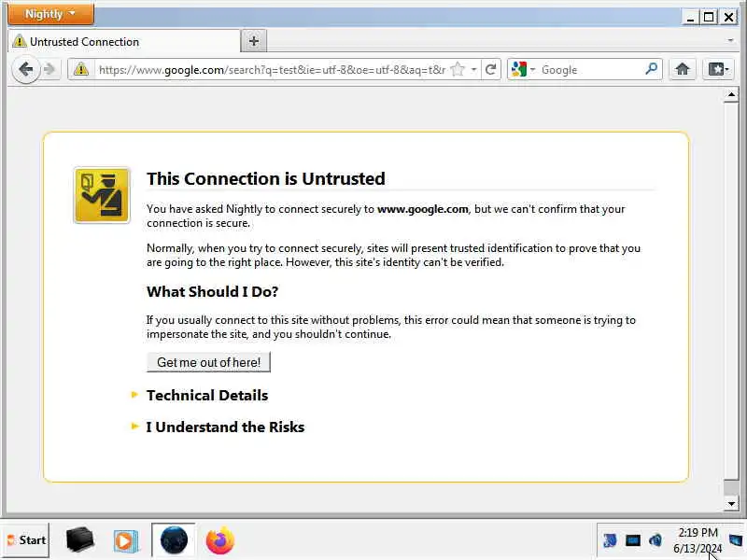Image resolution: width=747 pixels, height=560 pixels.
Task: Focus the google.com URL address field
Action: (x=272, y=70)
